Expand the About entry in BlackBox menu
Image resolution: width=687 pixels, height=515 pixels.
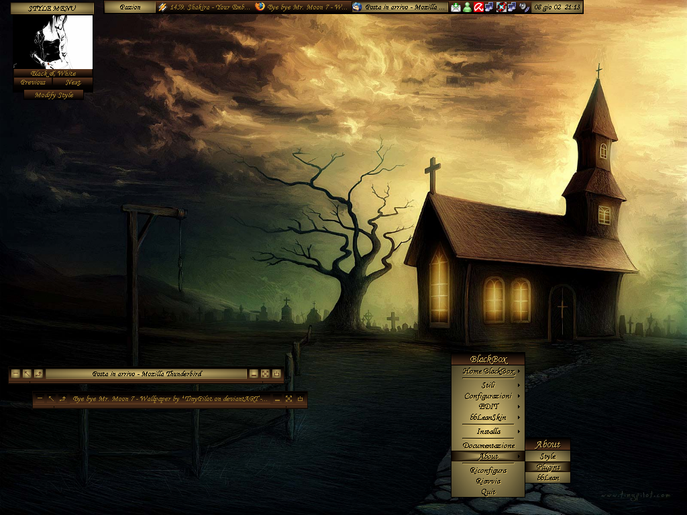pos(488,456)
